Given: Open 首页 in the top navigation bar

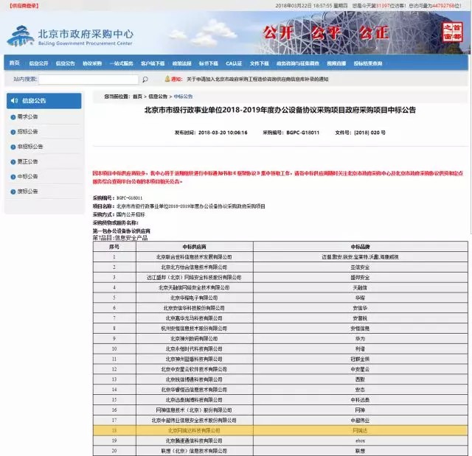Looking at the screenshot, I should 15,63.
